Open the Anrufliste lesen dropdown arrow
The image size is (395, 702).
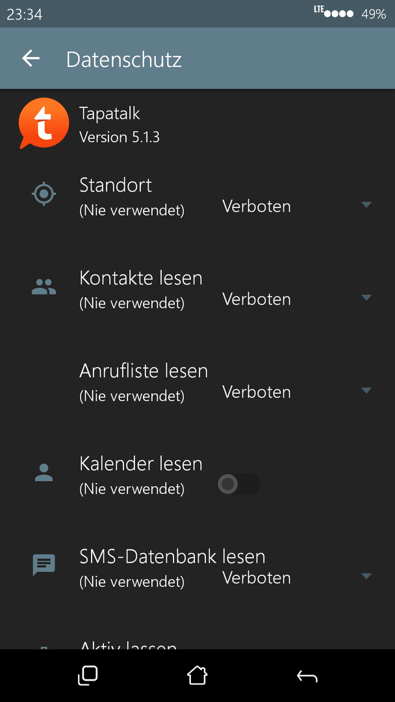[x=366, y=391]
